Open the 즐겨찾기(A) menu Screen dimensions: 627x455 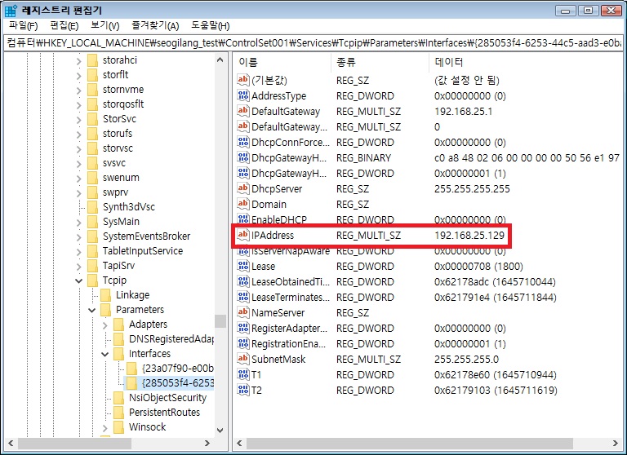[155, 26]
